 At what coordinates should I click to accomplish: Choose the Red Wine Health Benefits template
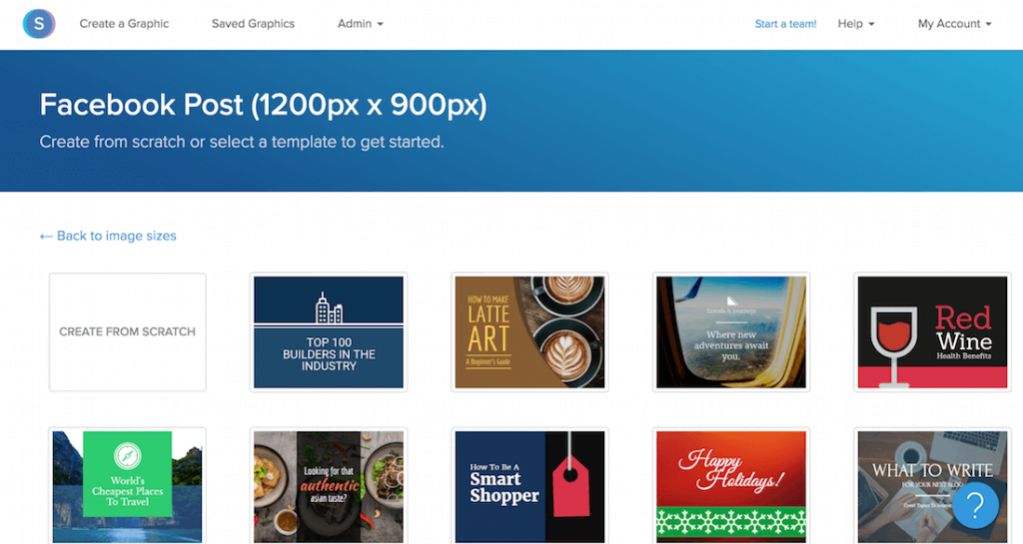(x=932, y=331)
